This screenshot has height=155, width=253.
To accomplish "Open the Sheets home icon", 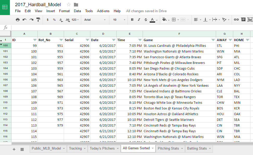I will (5, 7).
